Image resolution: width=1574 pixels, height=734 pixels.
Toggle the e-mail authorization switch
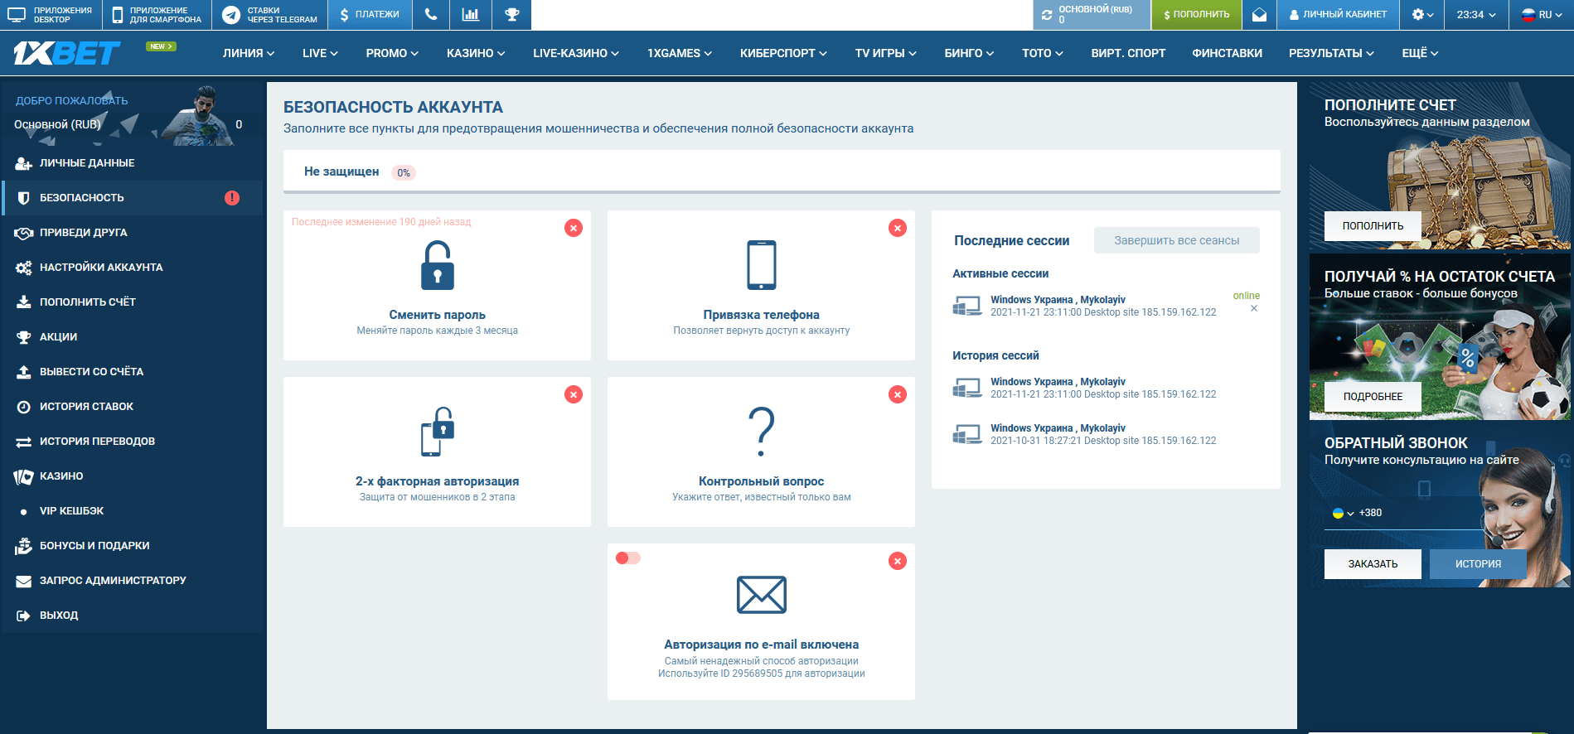point(628,558)
